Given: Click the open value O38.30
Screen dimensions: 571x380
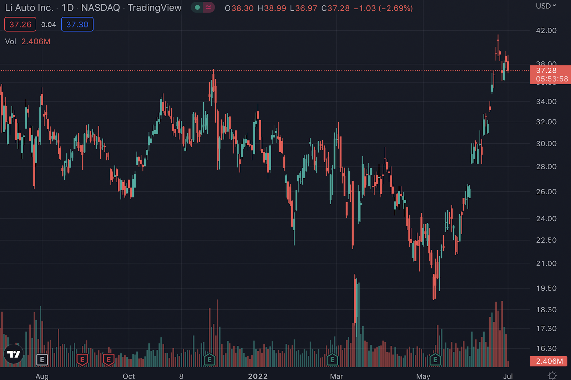Looking at the screenshot, I should pyautogui.click(x=239, y=8).
